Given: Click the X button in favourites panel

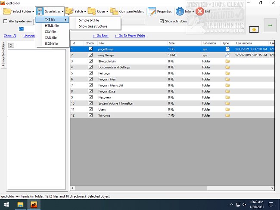Looking at the screenshot, I should (x=11, y=46).
